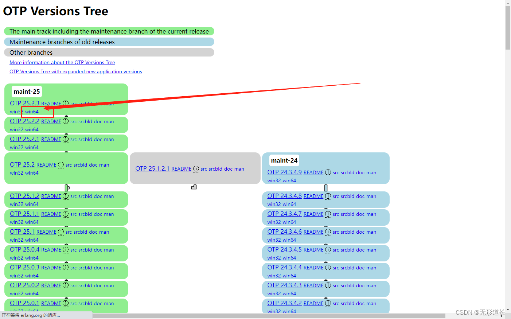Viewport: 511px width, 319px height.
Task: Download doc package for OTP 25.0.4
Action: click(x=98, y=250)
